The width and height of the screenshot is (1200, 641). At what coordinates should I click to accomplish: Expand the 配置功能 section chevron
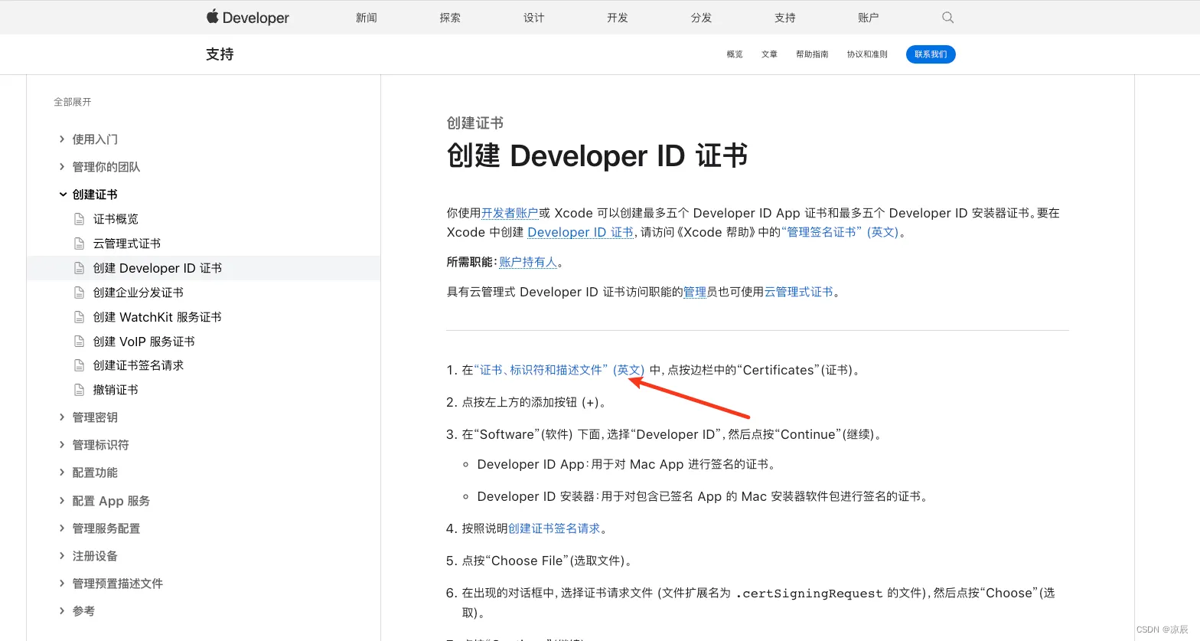[x=62, y=472]
